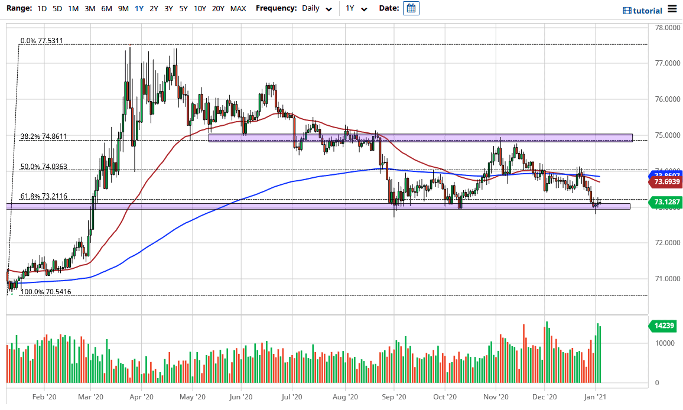
Task: Select the 1D range
Action: pyautogui.click(x=41, y=9)
